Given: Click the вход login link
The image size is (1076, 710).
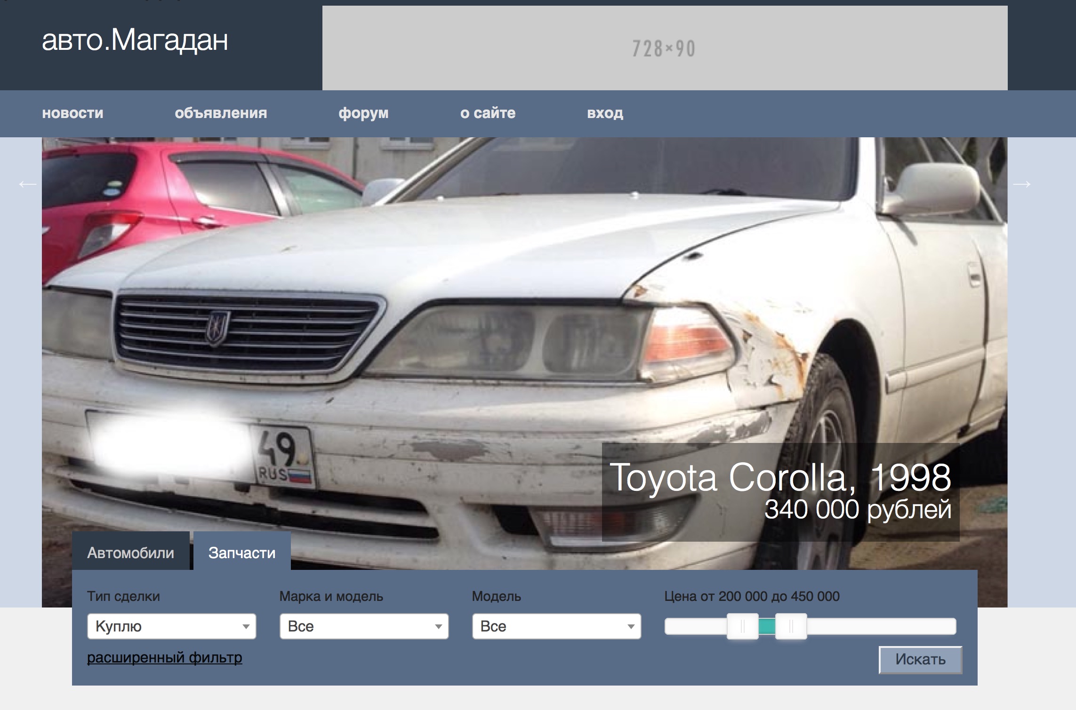Looking at the screenshot, I should [605, 113].
